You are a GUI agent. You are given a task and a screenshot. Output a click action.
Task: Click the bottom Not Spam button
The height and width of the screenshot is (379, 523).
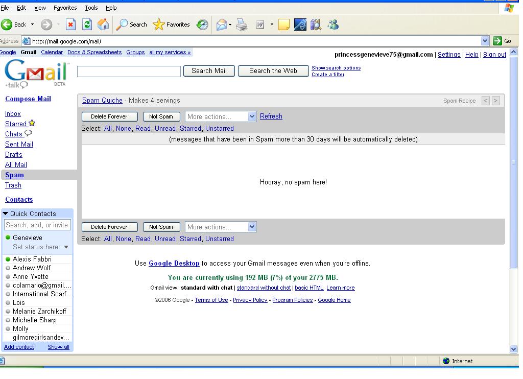161,227
